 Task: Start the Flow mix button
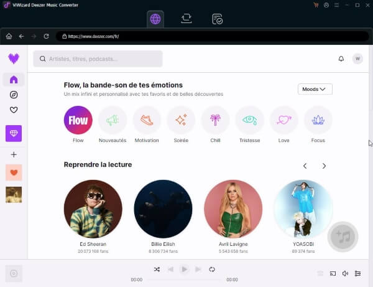(78, 120)
